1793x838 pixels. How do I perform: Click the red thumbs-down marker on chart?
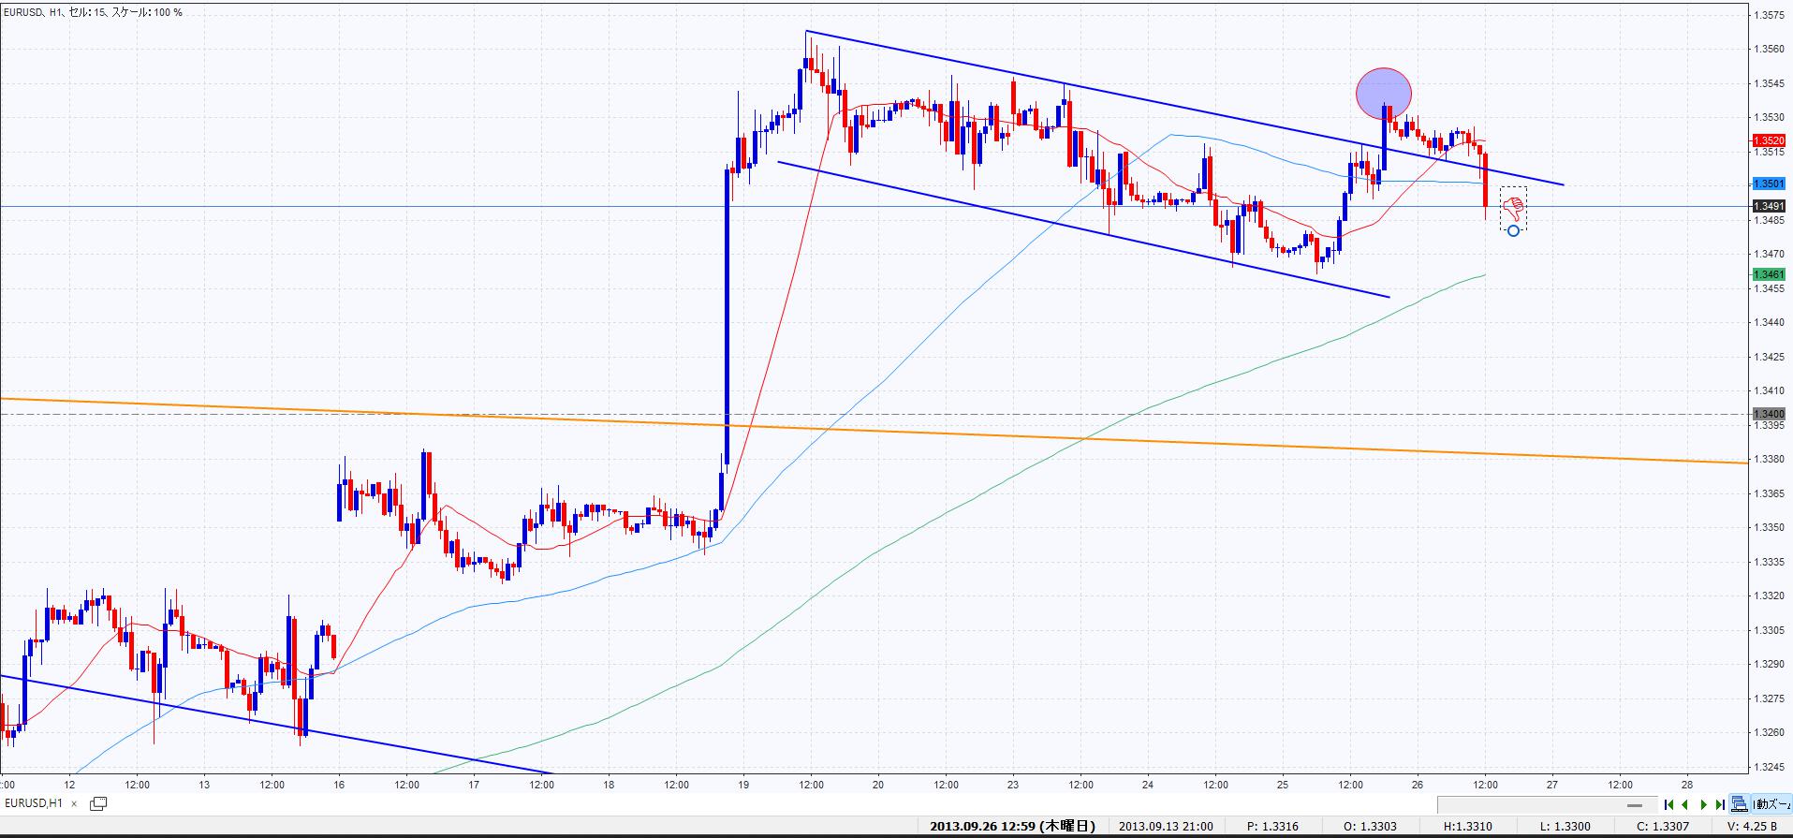click(x=1512, y=208)
